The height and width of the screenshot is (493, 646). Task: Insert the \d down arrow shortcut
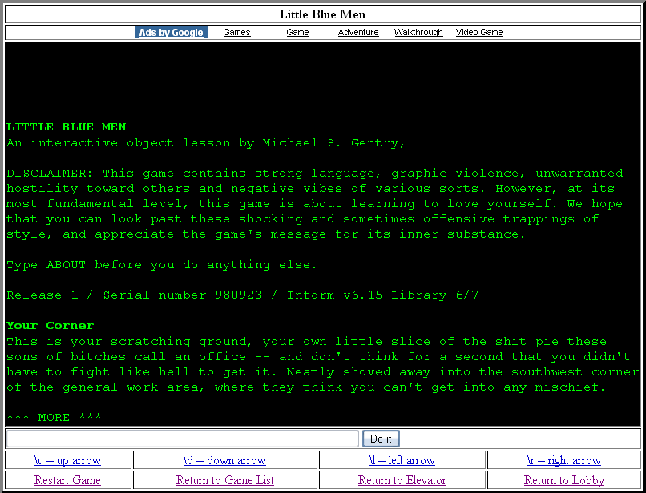224,460
